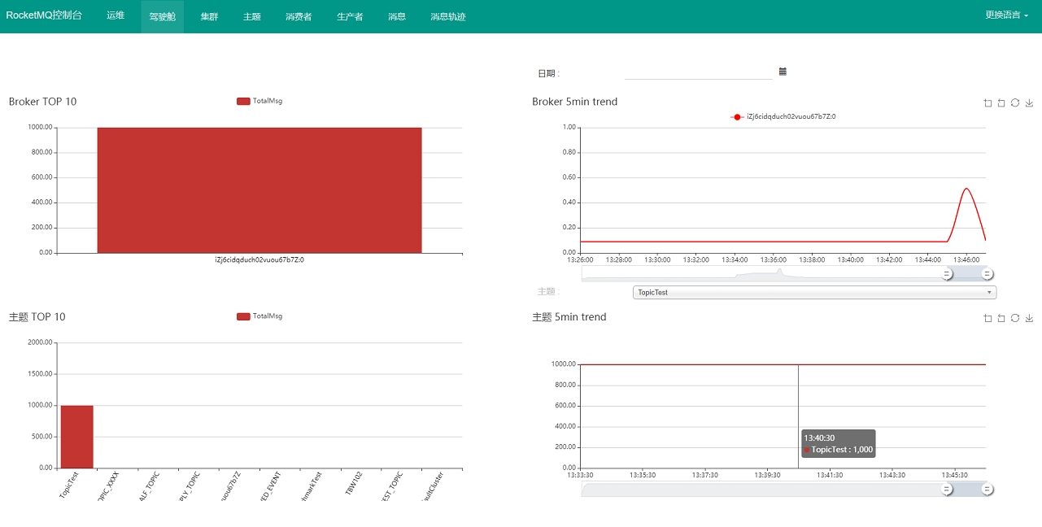The width and height of the screenshot is (1042, 527).
Task: Restore the 主题 5min trend chart
Action: 1015,318
